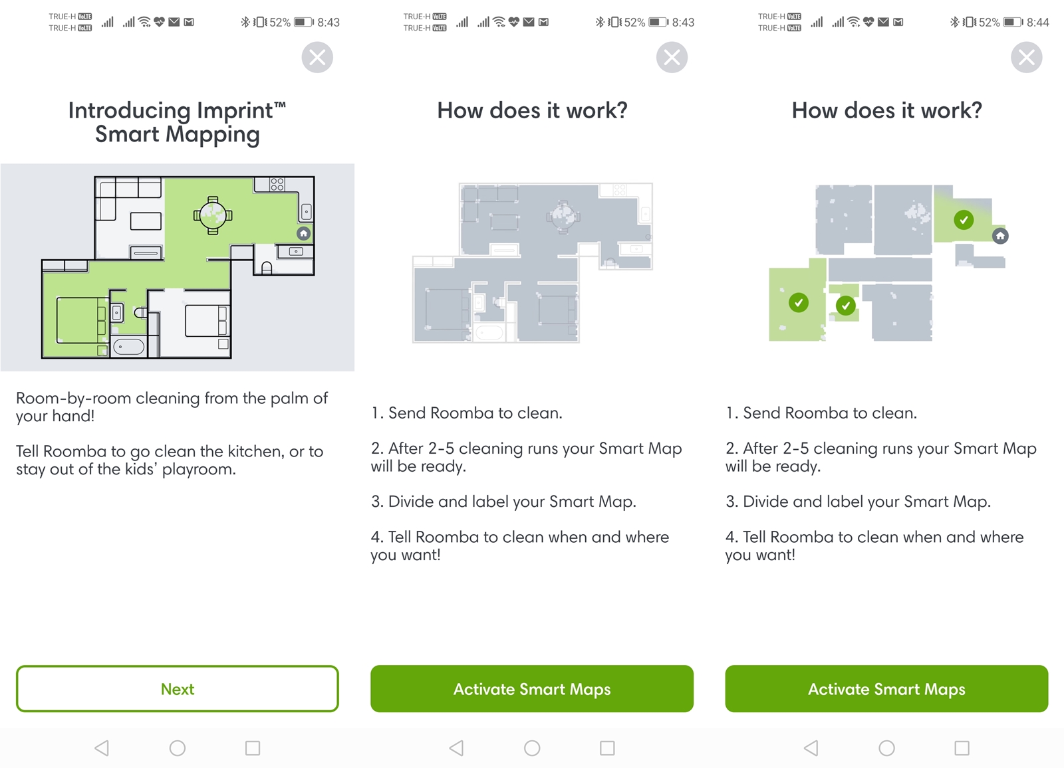Close the middle How does it work screen
The width and height of the screenshot is (1064, 768).
[672, 57]
